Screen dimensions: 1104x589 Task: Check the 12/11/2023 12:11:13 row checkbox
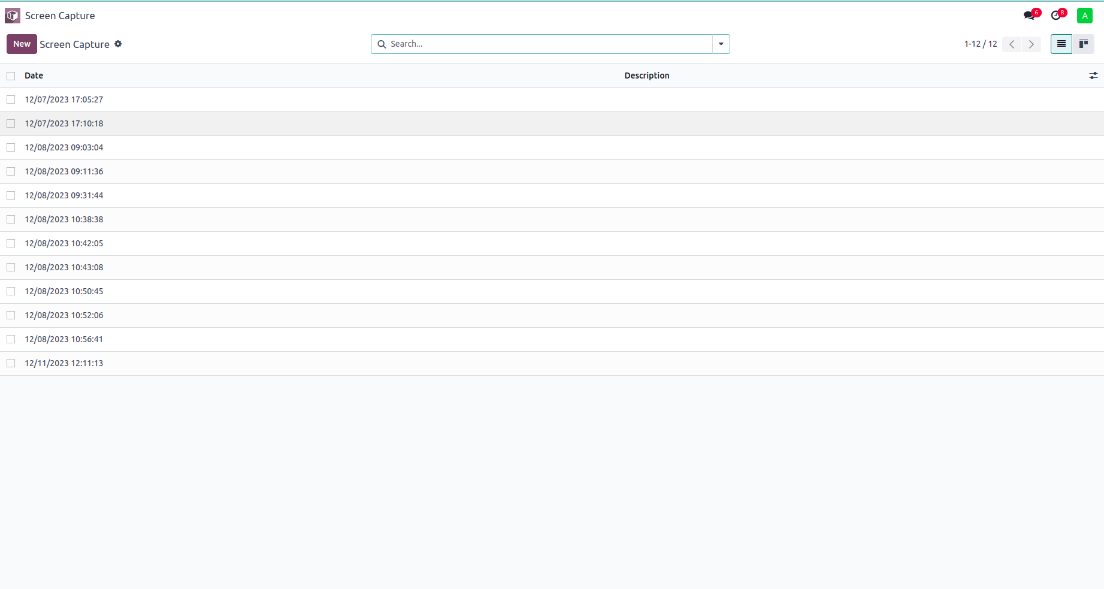pyautogui.click(x=11, y=363)
